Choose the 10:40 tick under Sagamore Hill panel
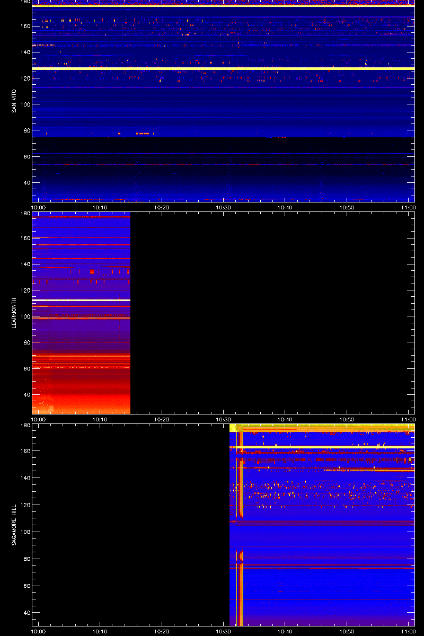Image resolution: width=424 pixels, height=636 pixels. (285, 632)
